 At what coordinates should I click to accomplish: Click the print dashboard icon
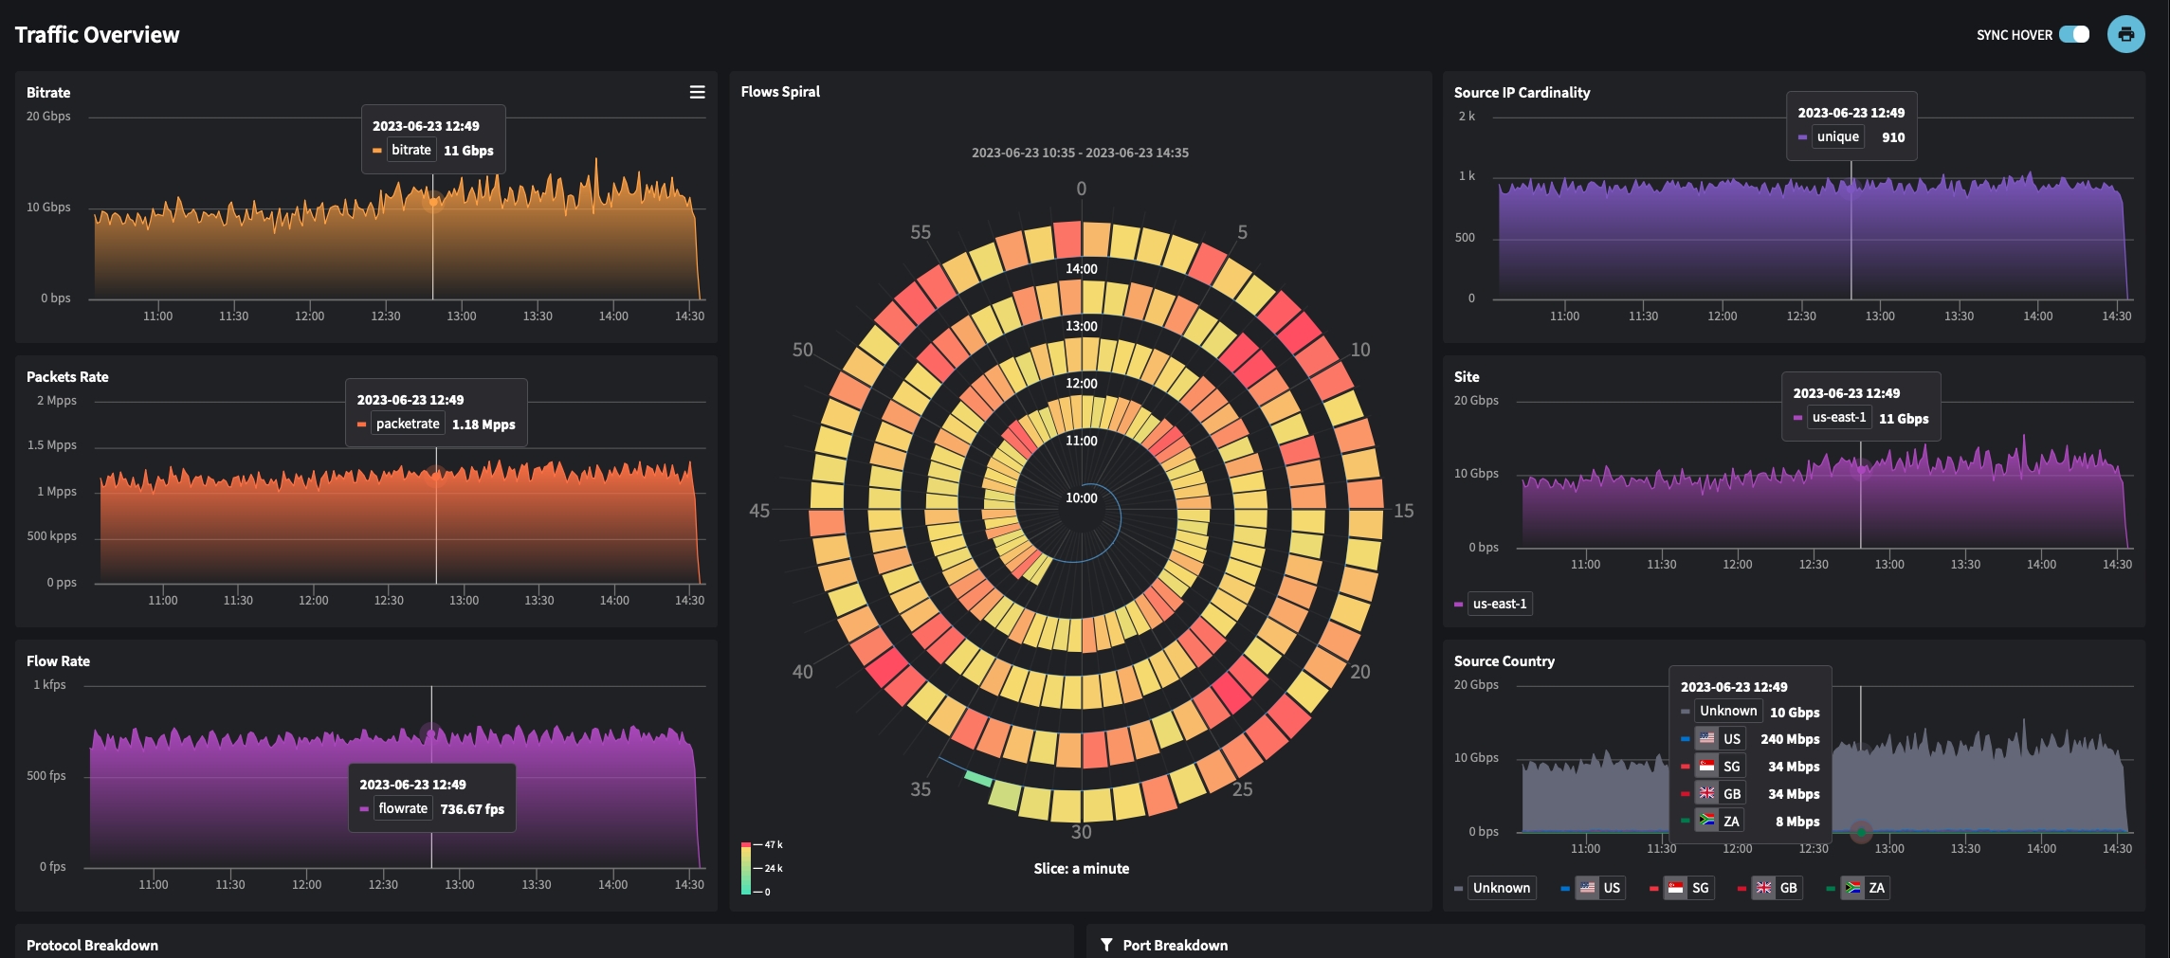[x=2125, y=35]
